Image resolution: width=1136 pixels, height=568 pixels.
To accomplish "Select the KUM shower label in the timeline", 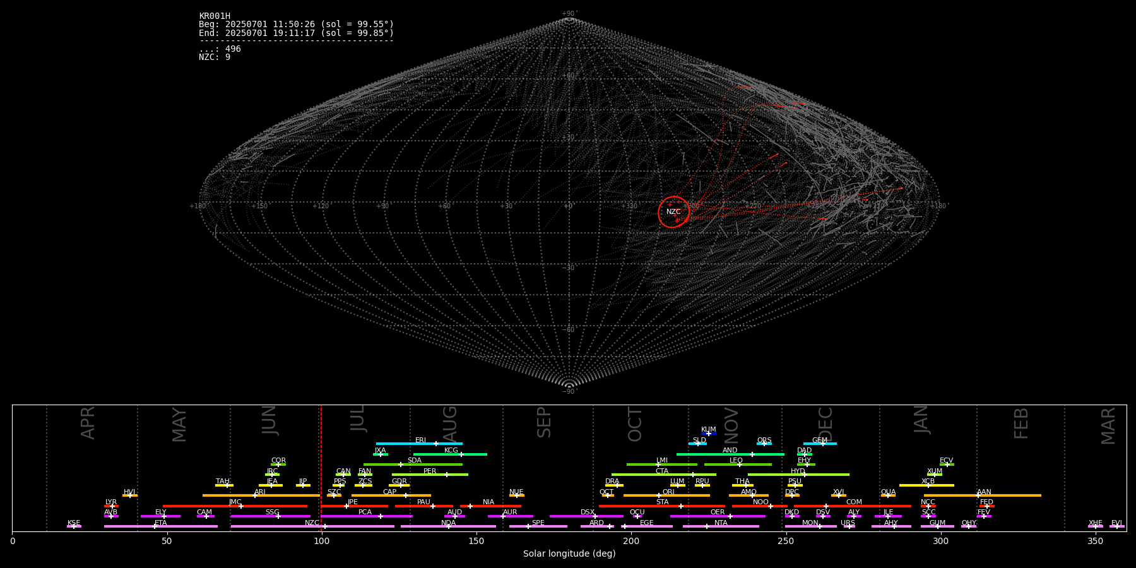I will click(709, 430).
